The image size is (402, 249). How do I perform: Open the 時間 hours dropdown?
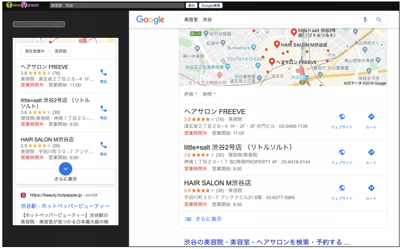click(x=209, y=94)
